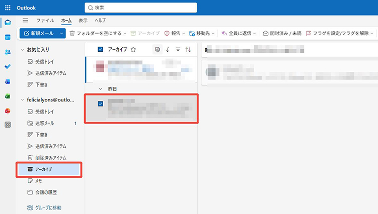The height and width of the screenshot is (214, 378).
Task: Open Calendar in the left app rail
Action: 8,37
